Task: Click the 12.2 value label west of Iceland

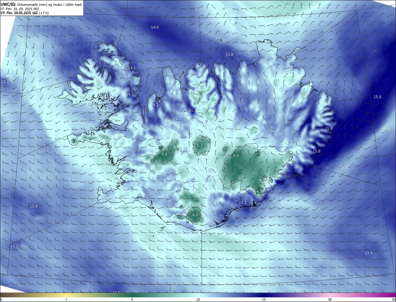Action: pyautogui.click(x=45, y=150)
